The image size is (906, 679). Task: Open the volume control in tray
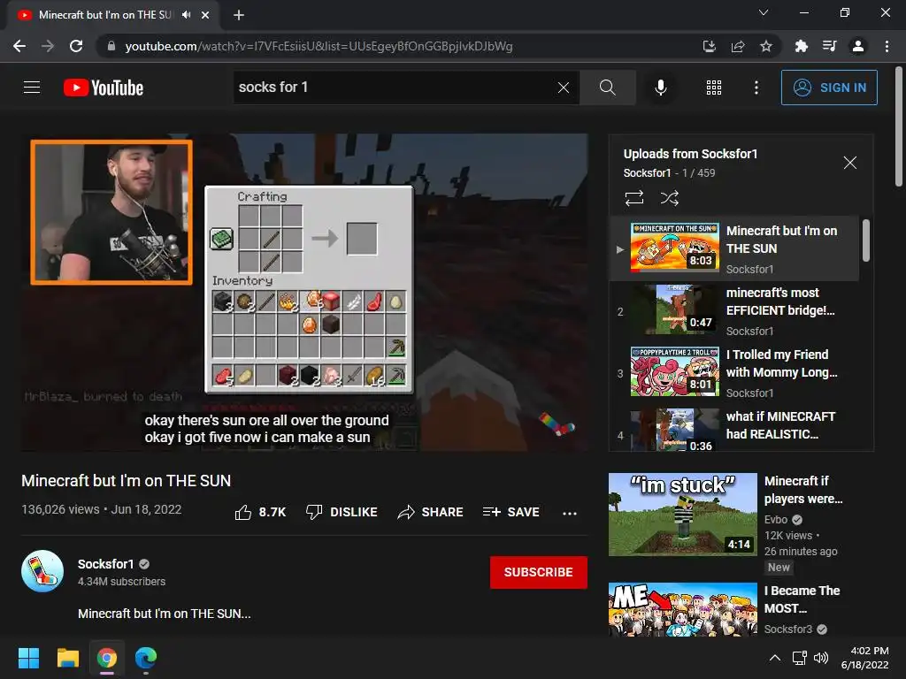821,658
